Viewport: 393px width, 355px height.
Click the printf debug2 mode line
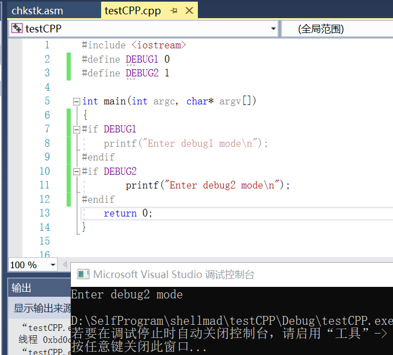click(x=208, y=185)
